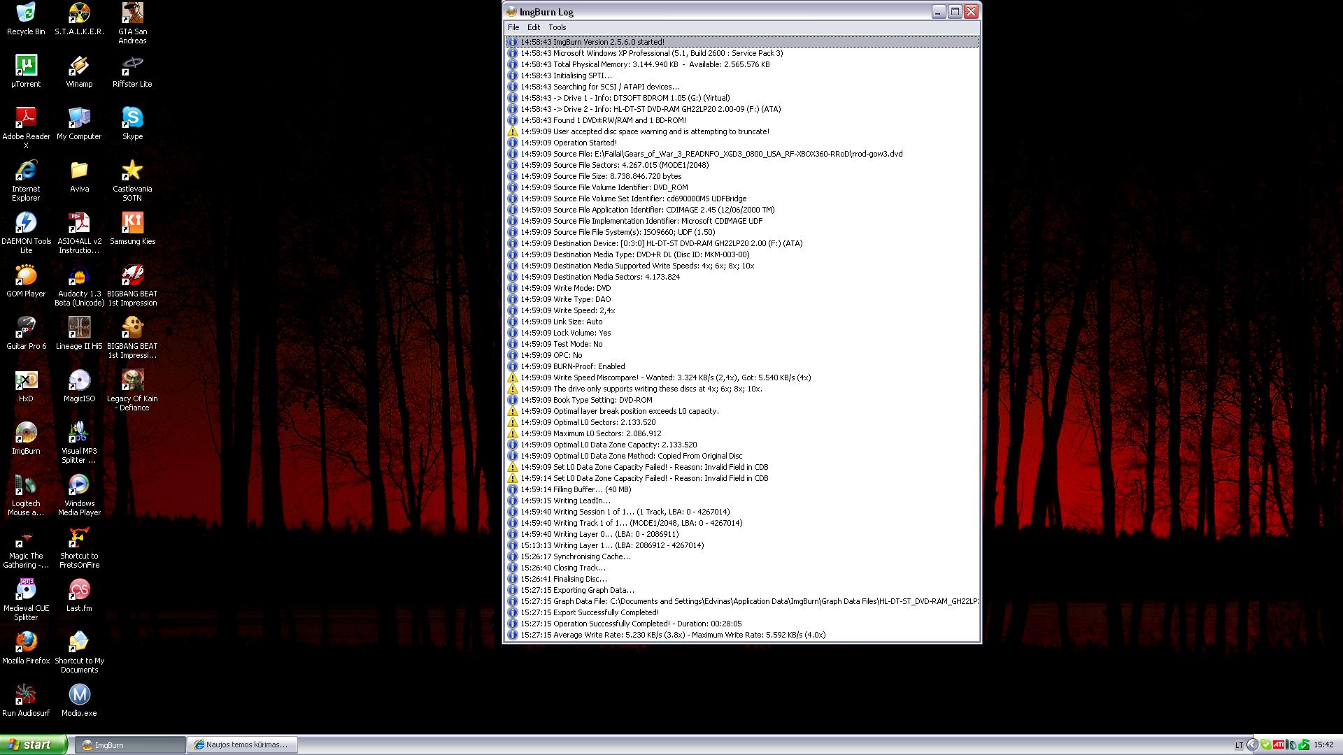Image resolution: width=1343 pixels, height=755 pixels.
Task: Launch Lineage II Hi5 desktop icon
Action: (79, 333)
